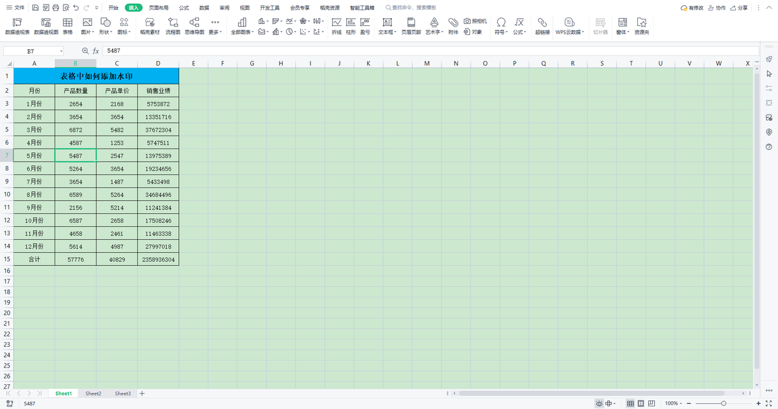Switch to page break preview view

[x=652, y=403]
